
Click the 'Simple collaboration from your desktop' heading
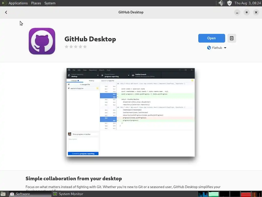pyautogui.click(x=74, y=179)
